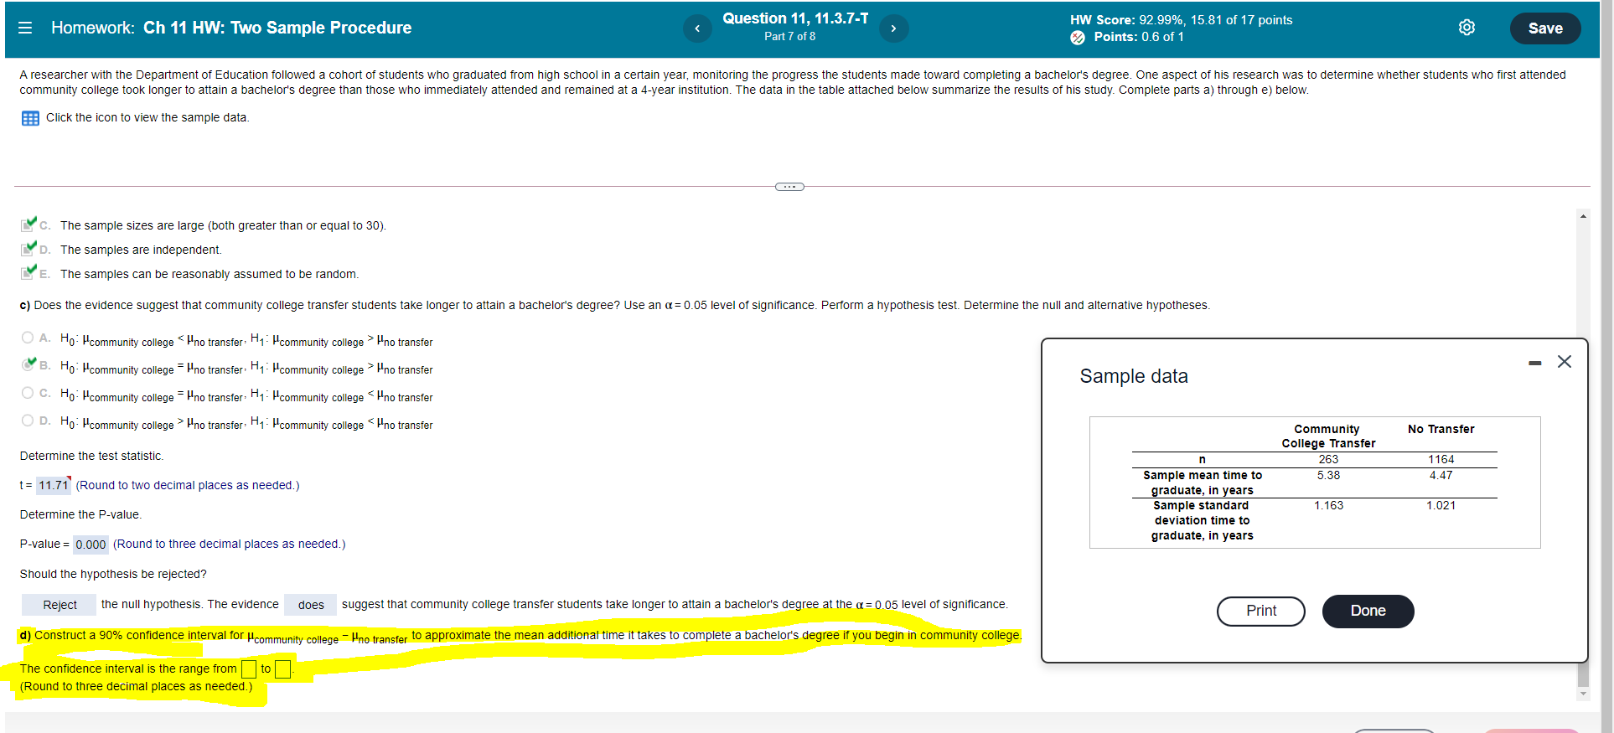This screenshot has width=1614, height=733.
Task: Save the homework
Action: click(x=1545, y=28)
